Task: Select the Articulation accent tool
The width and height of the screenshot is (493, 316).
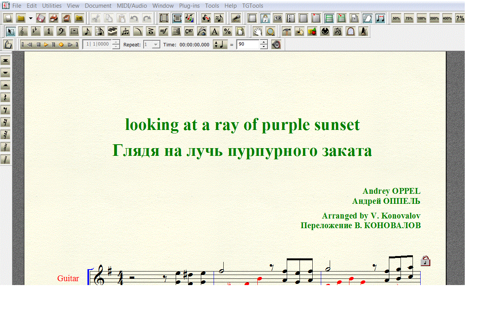Action: point(151,31)
